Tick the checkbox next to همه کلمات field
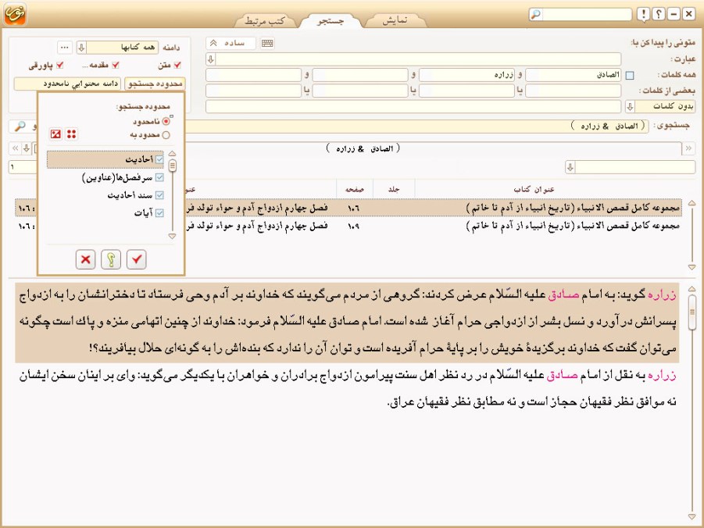This screenshot has width=704, height=528. [x=630, y=76]
